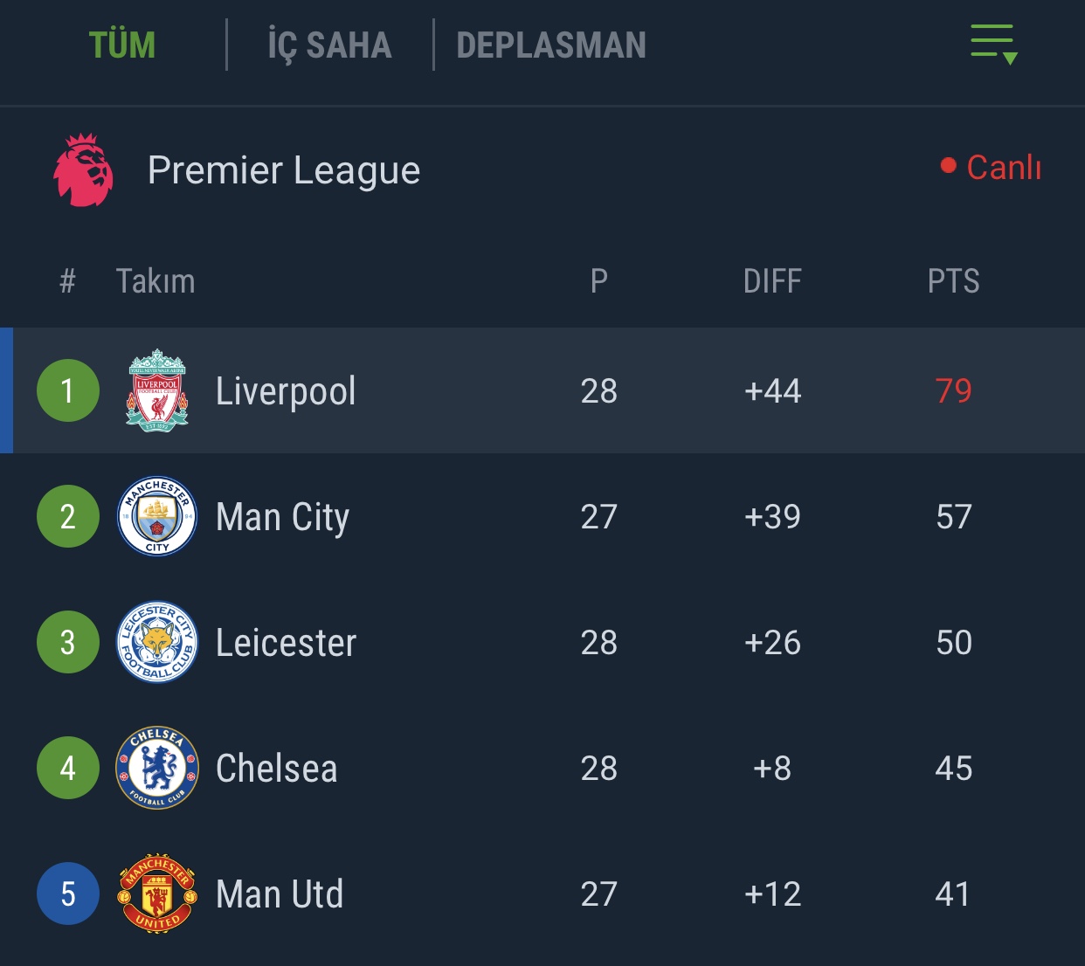Open the Premier League title link
Image resolution: width=1085 pixels, height=966 pixels.
coord(284,170)
